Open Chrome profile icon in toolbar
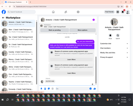133x106 pixels. pyautogui.click(x=127, y=7)
